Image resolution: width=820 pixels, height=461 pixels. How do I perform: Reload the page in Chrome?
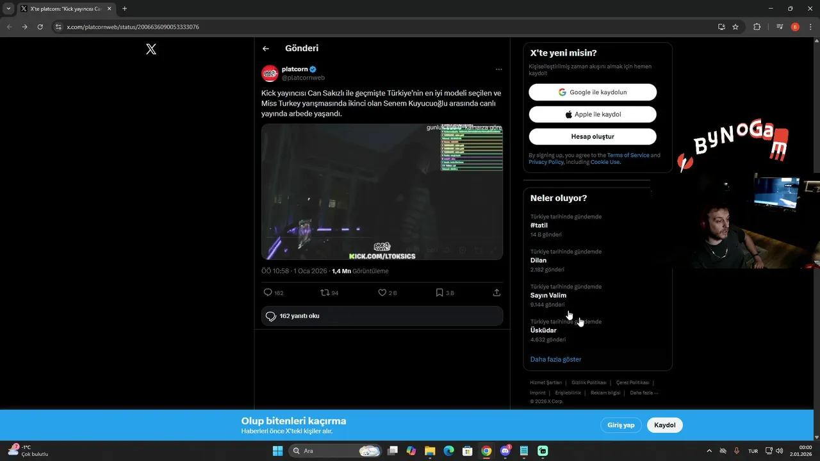click(x=40, y=27)
